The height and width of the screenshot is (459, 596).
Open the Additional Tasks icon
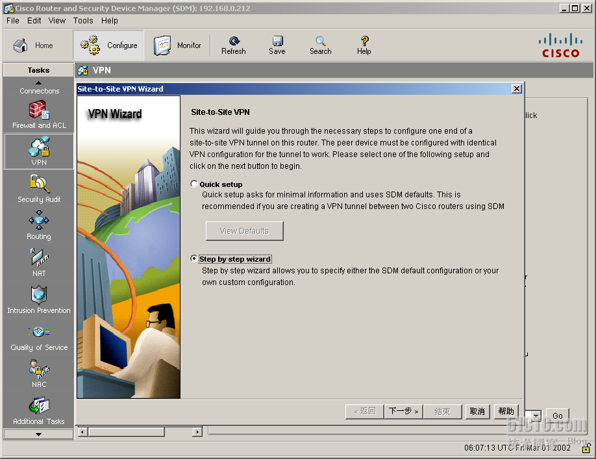pos(39,410)
